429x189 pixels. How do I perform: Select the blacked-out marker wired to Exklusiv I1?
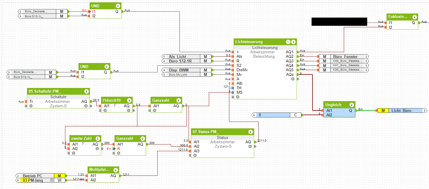pyautogui.click(x=339, y=22)
